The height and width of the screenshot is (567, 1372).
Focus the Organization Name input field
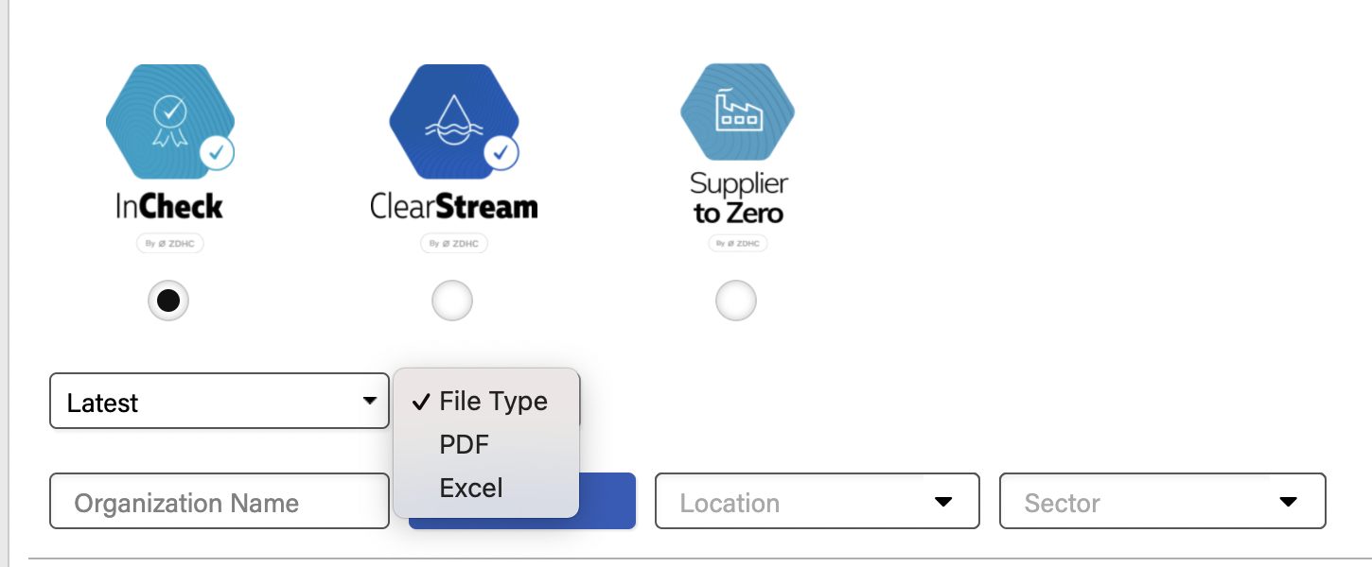(220, 501)
